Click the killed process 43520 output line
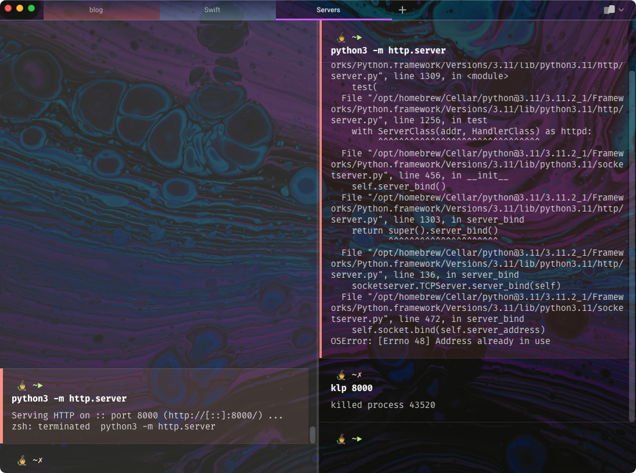Viewport: 636px width, 473px height. click(x=383, y=405)
